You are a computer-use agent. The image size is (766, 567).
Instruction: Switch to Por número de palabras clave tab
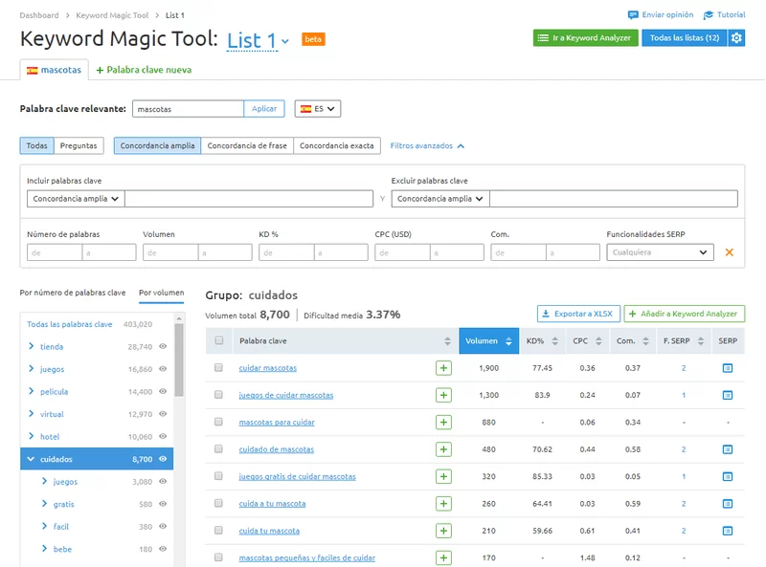pyautogui.click(x=73, y=293)
